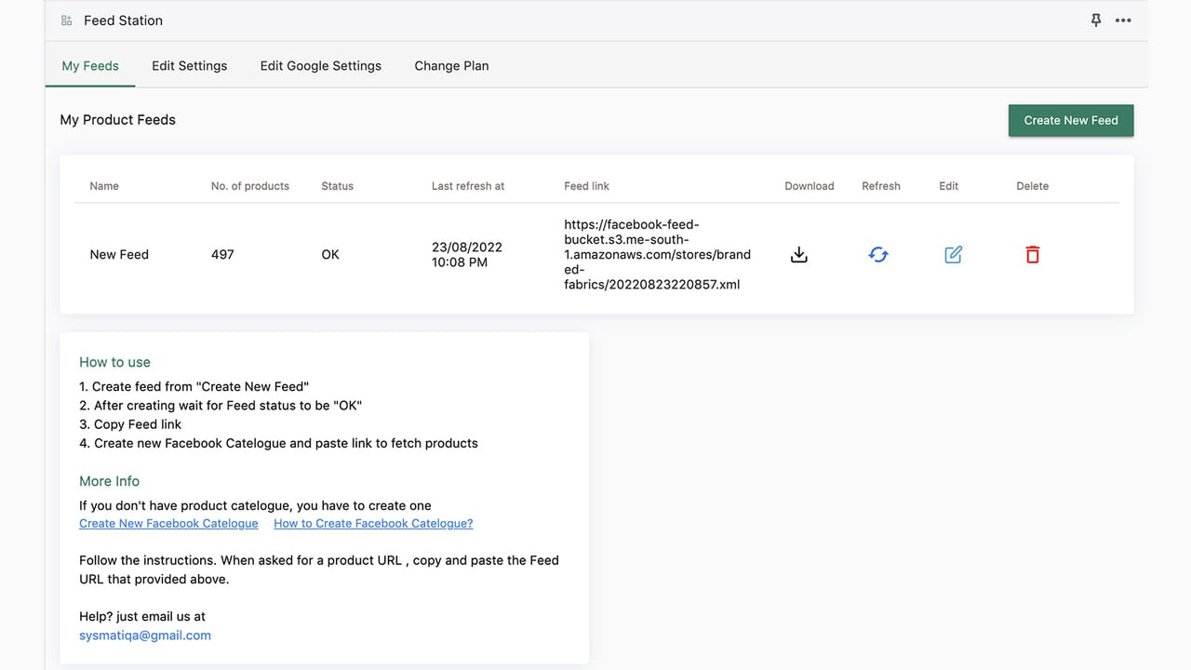1191x670 pixels.
Task: Click the 'How to use' heading
Action: tap(114, 363)
